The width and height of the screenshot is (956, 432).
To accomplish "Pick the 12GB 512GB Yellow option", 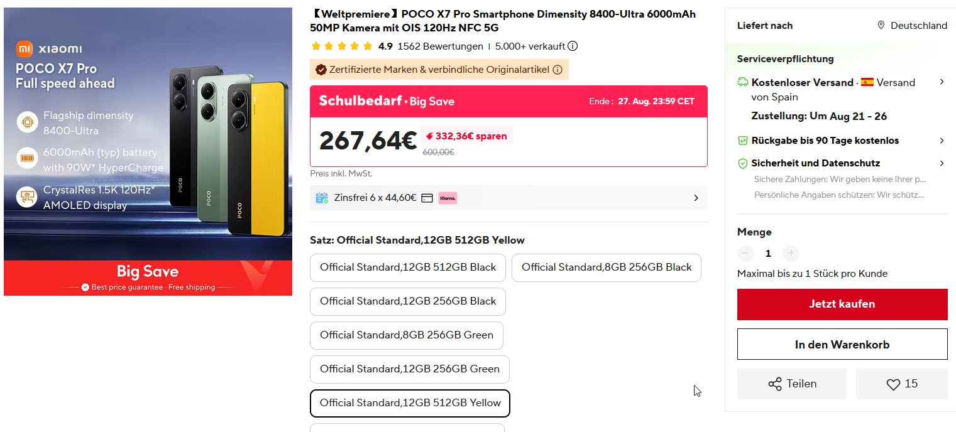I will [410, 403].
